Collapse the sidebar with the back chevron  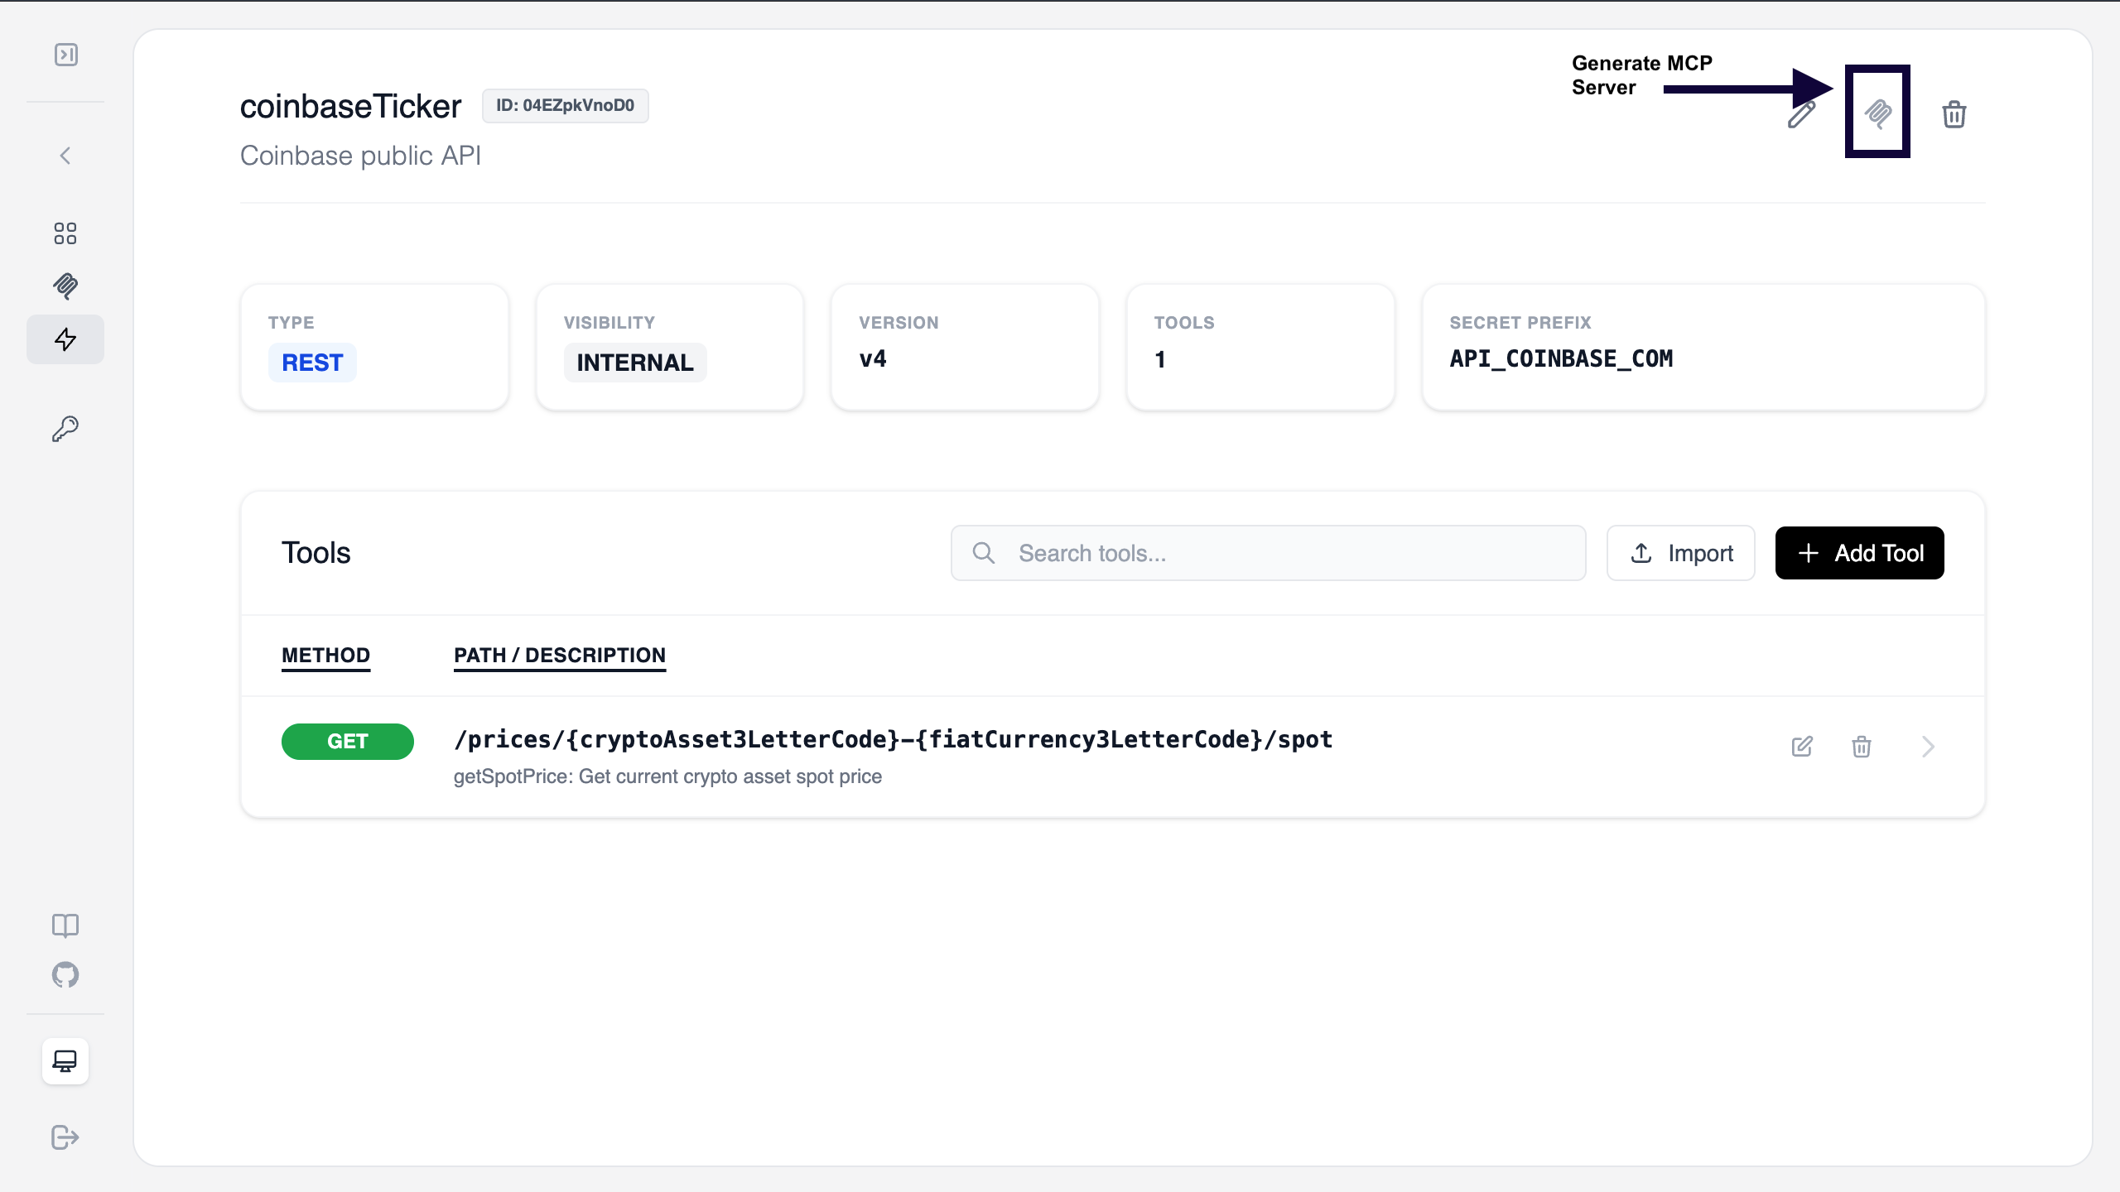65,156
